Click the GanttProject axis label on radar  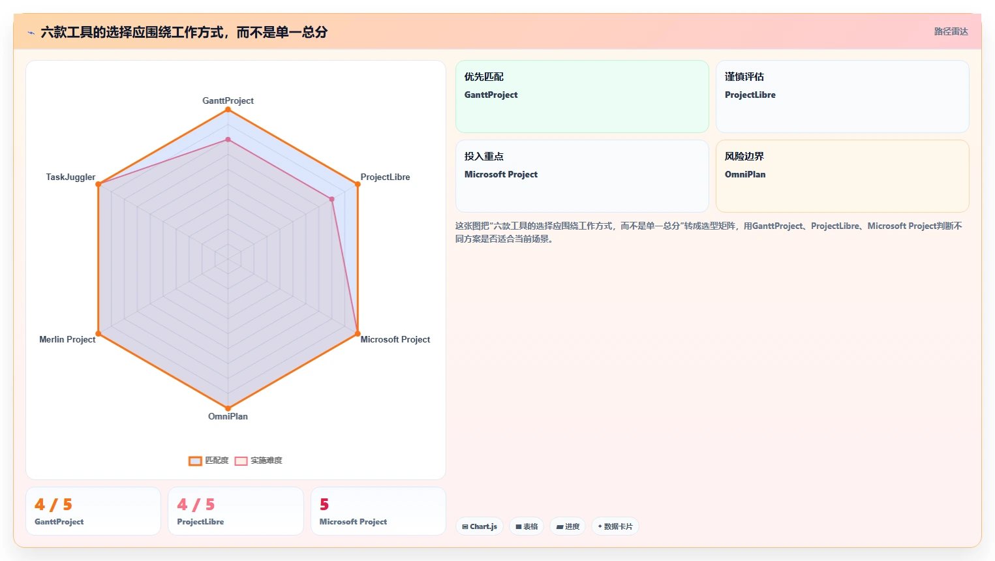point(228,100)
